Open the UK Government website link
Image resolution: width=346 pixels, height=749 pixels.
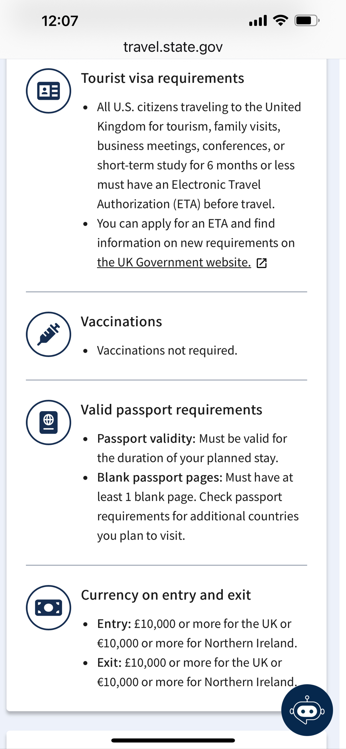pos(174,262)
